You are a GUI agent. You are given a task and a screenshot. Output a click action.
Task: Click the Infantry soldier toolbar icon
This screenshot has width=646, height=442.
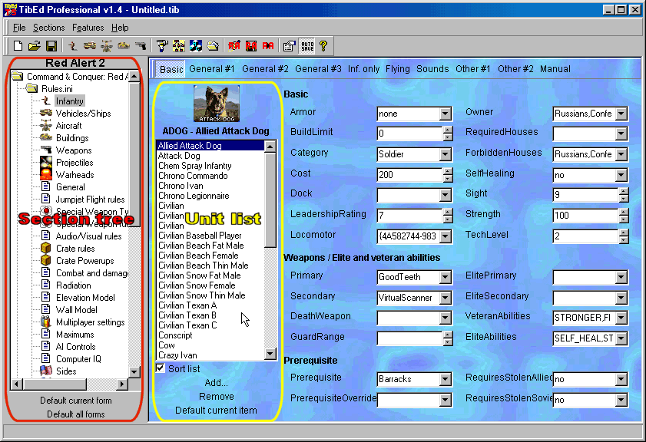tap(72, 46)
